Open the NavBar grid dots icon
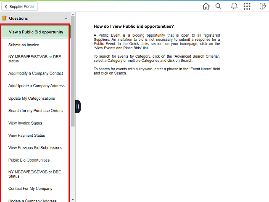The width and height of the screenshot is (269, 202). [x=247, y=6]
